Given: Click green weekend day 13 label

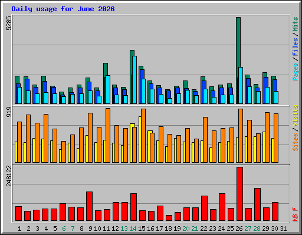Looking at the screenshot, I should coord(124,229).
